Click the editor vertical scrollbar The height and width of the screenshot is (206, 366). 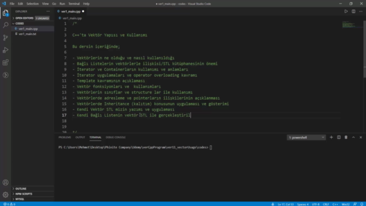coord(364,49)
